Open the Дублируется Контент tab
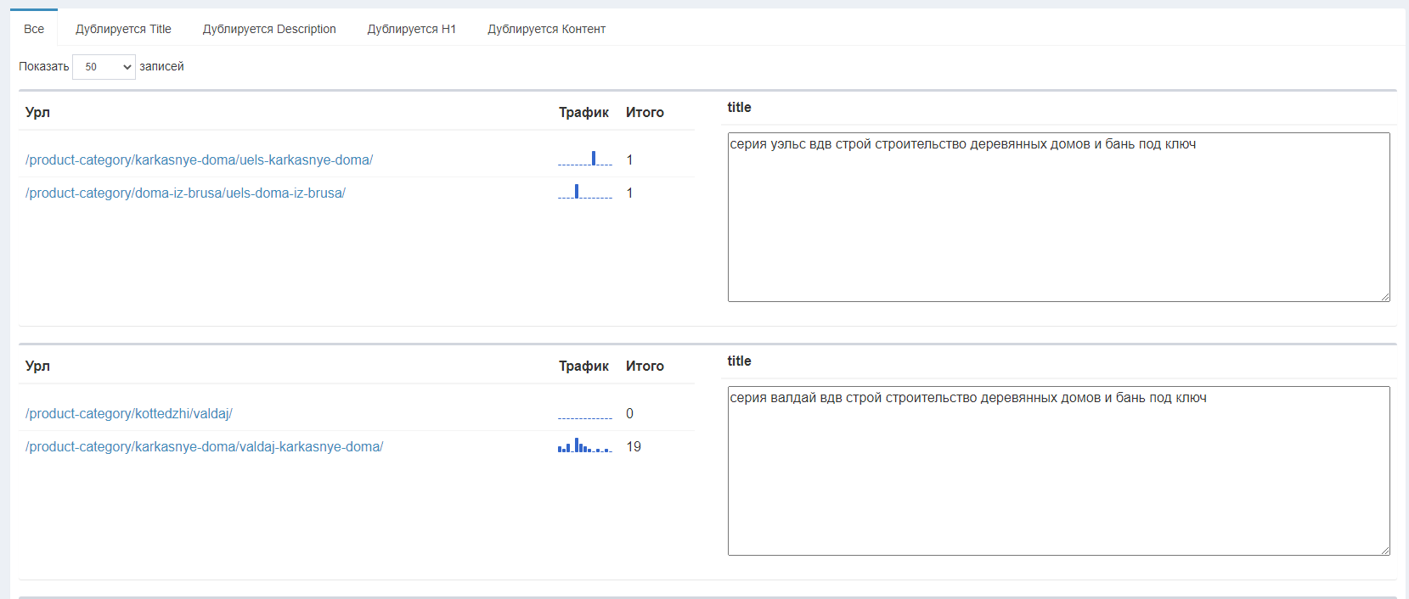The height and width of the screenshot is (599, 1409). (546, 29)
